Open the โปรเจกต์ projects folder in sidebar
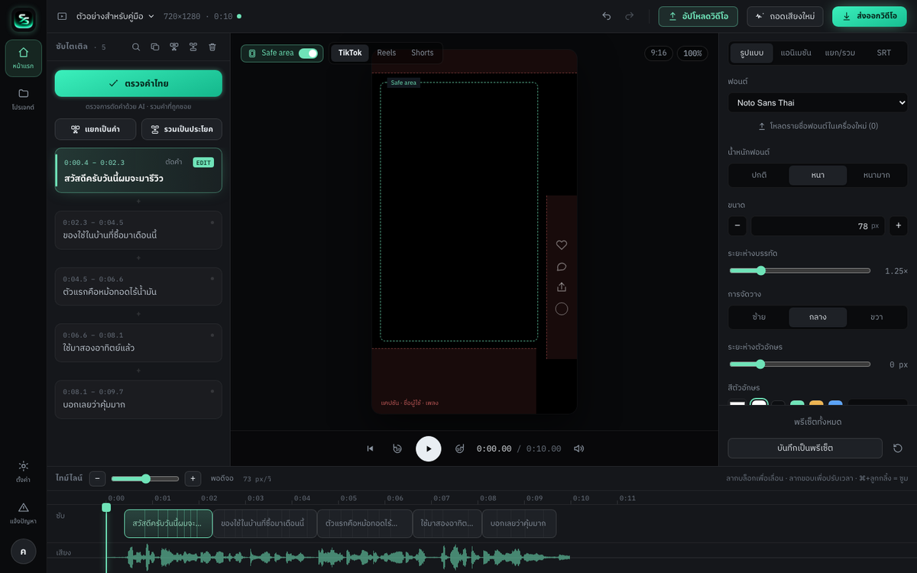Screen dimensions: 917x573 click(x=23, y=99)
